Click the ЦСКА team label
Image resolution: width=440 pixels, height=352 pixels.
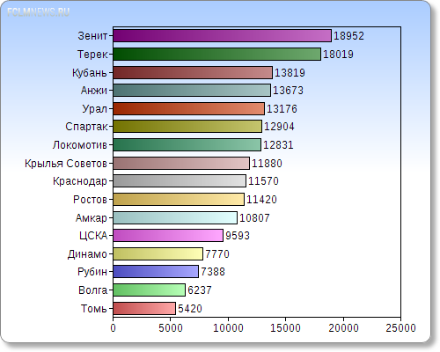[x=93, y=236]
